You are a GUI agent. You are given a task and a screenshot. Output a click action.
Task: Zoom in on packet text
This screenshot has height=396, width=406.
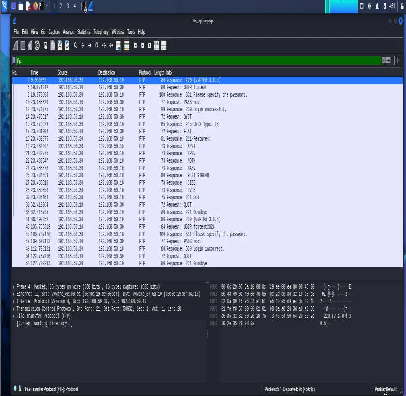(135, 46)
